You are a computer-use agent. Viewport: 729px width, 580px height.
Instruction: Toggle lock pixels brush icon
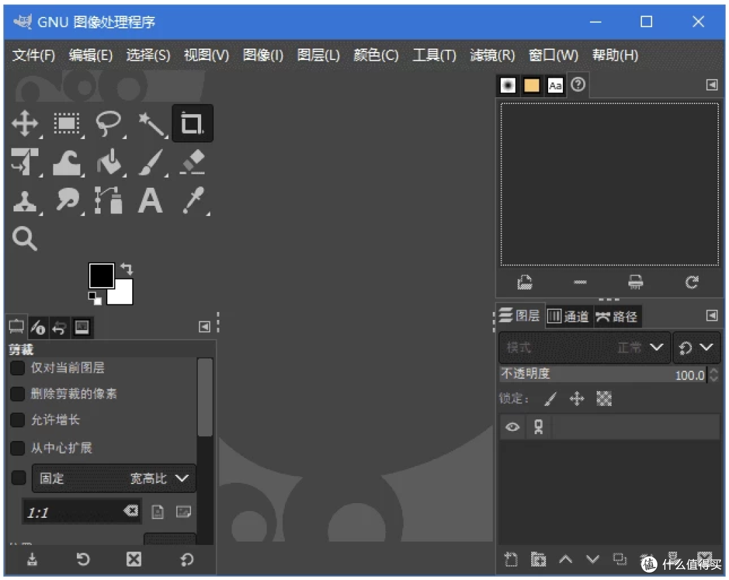click(x=551, y=398)
